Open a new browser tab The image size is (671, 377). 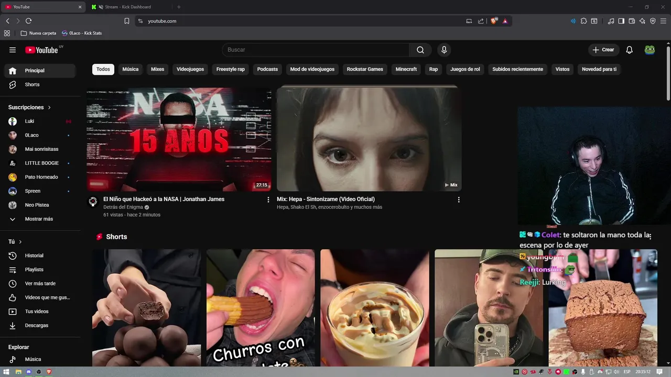point(179,7)
